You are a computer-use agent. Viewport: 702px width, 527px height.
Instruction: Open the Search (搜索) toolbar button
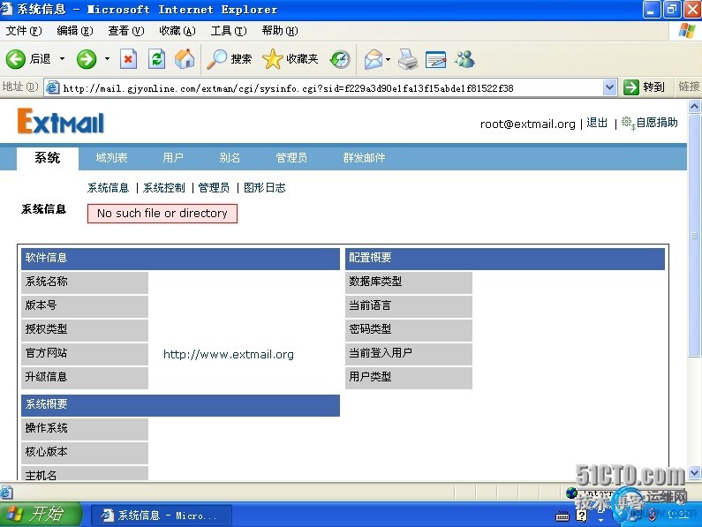tap(230, 59)
